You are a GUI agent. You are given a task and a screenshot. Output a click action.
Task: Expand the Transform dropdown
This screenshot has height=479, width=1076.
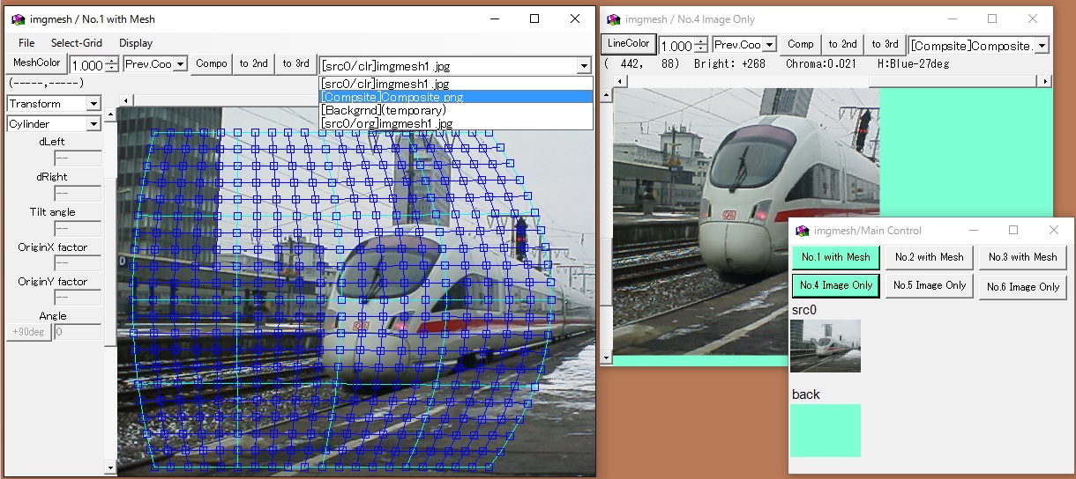[x=93, y=104]
